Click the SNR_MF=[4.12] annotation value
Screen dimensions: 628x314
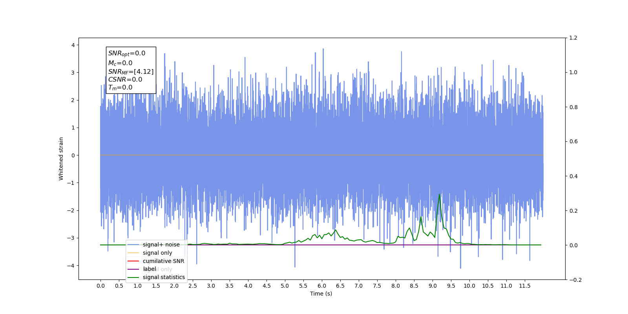(x=131, y=71)
